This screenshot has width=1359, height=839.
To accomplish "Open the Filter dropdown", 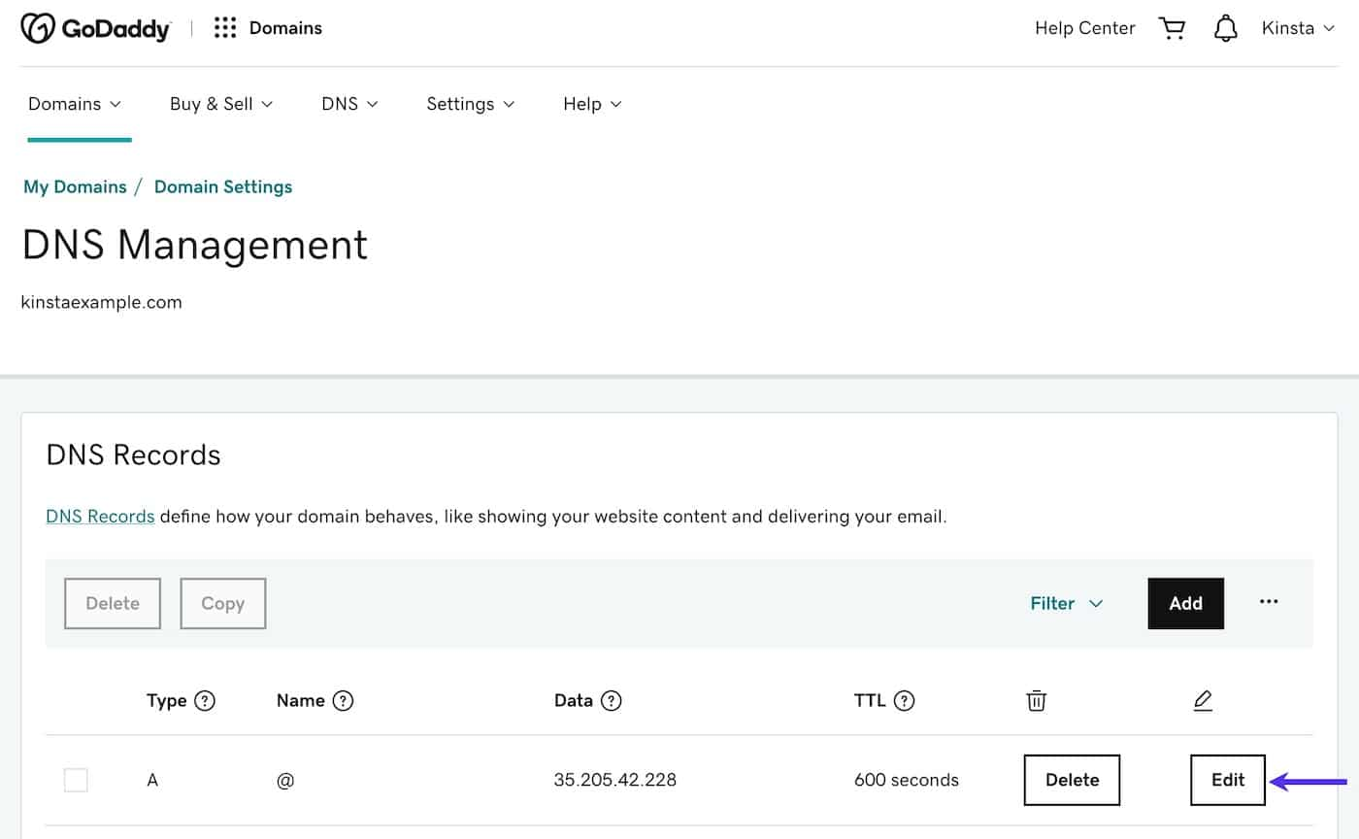I will tap(1065, 603).
